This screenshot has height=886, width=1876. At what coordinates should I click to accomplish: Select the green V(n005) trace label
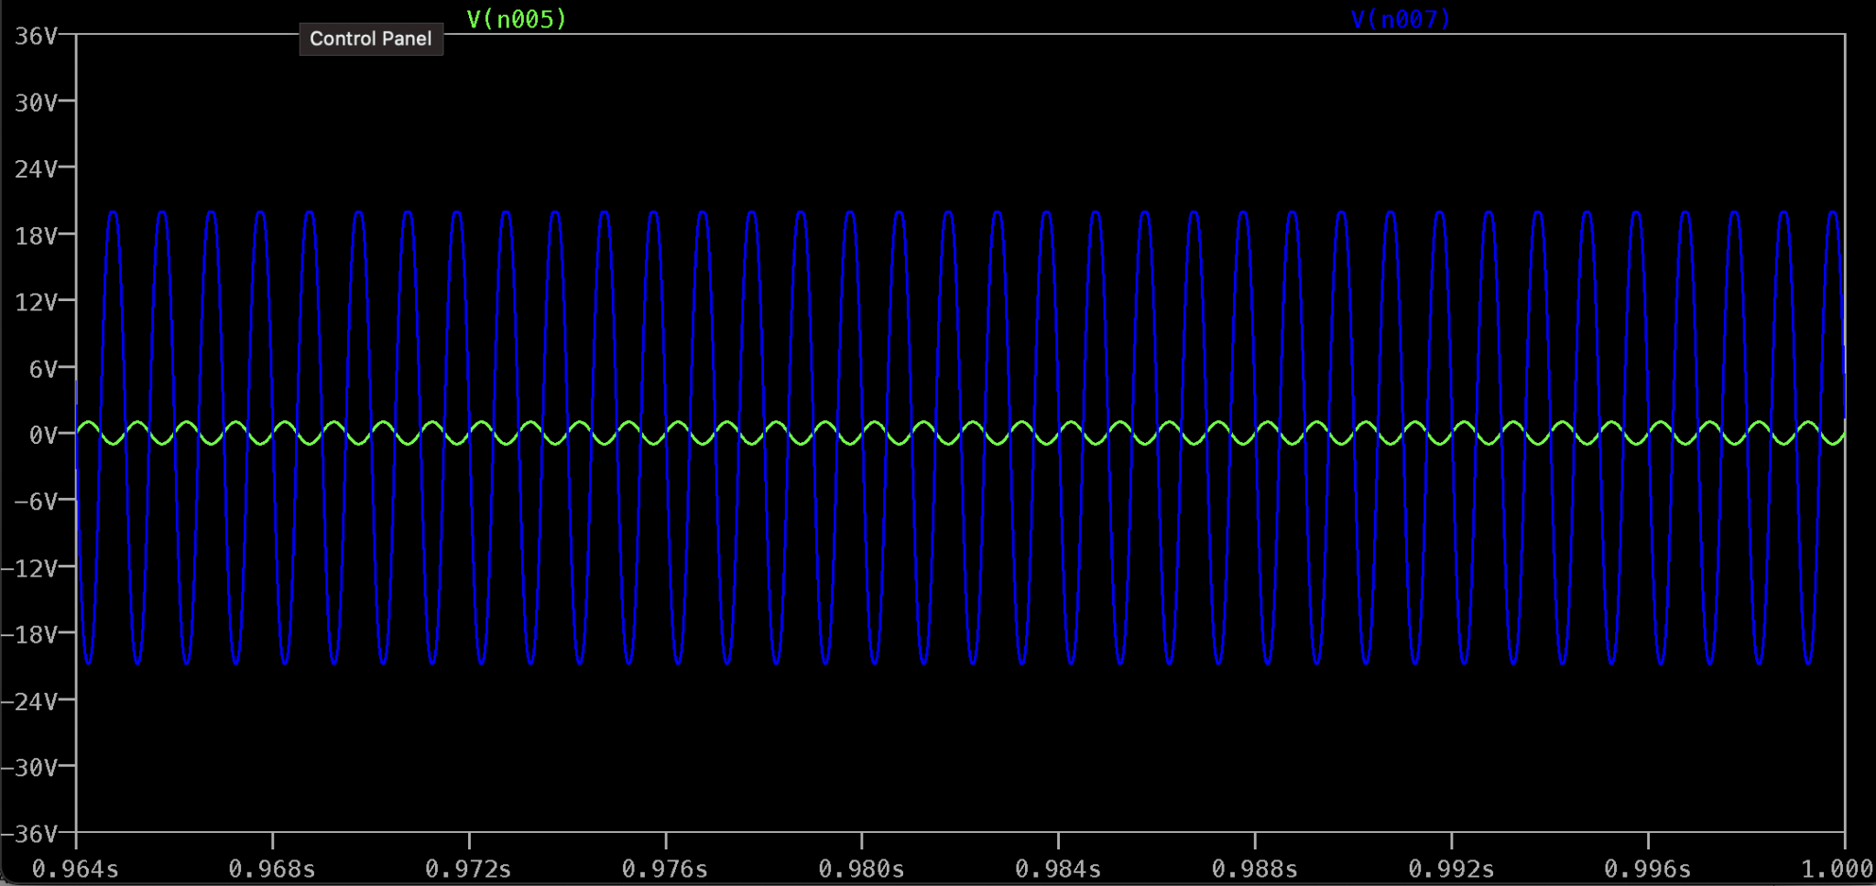(517, 19)
